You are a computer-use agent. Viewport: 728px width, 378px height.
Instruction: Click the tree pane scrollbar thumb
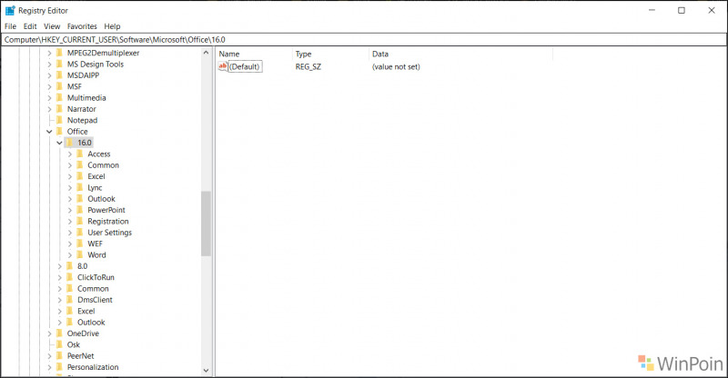pos(207,224)
